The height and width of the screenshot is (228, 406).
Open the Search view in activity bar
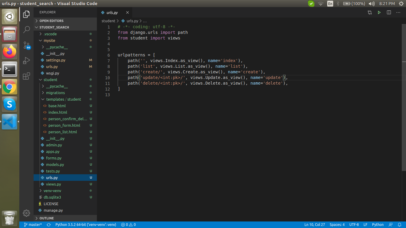pyautogui.click(x=26, y=29)
